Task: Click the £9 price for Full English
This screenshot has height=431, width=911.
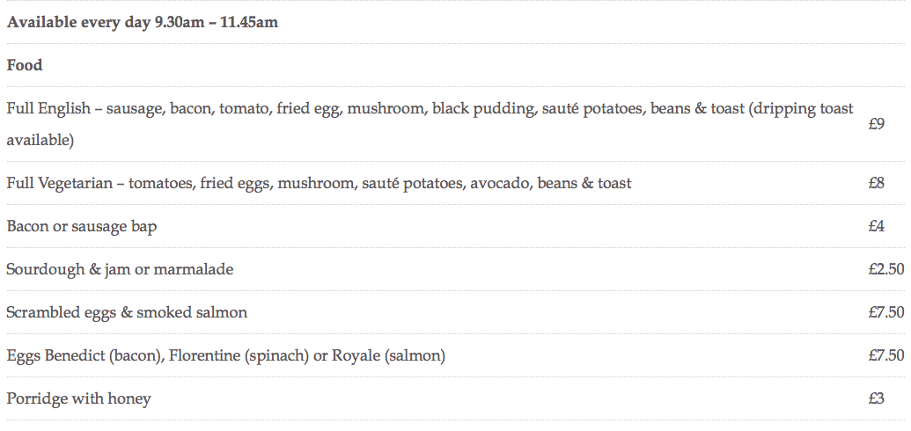Action: (x=876, y=124)
